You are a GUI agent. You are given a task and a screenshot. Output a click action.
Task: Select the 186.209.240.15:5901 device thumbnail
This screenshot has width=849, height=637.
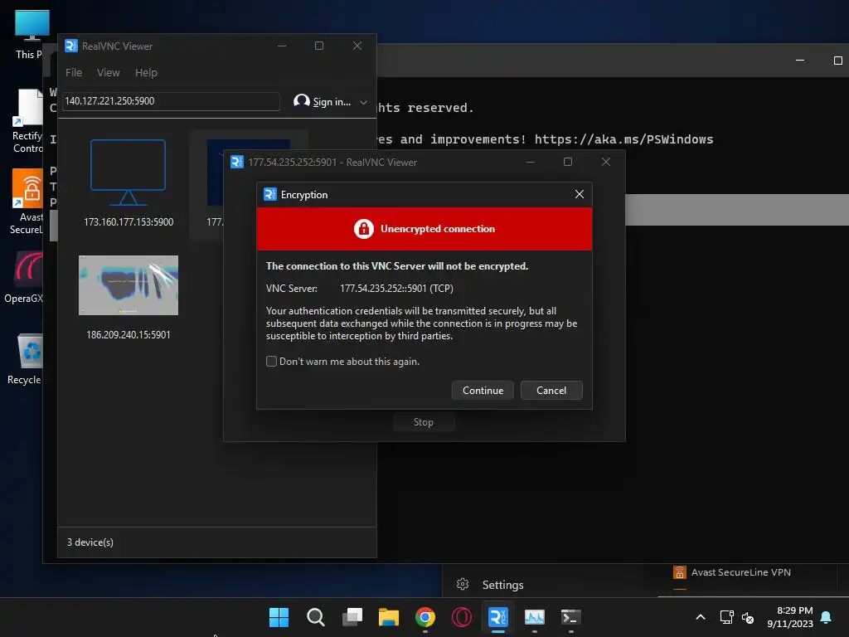(129, 285)
